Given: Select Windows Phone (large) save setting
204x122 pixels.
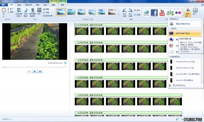Looking at the screenshot, I should [x=185, y=62].
